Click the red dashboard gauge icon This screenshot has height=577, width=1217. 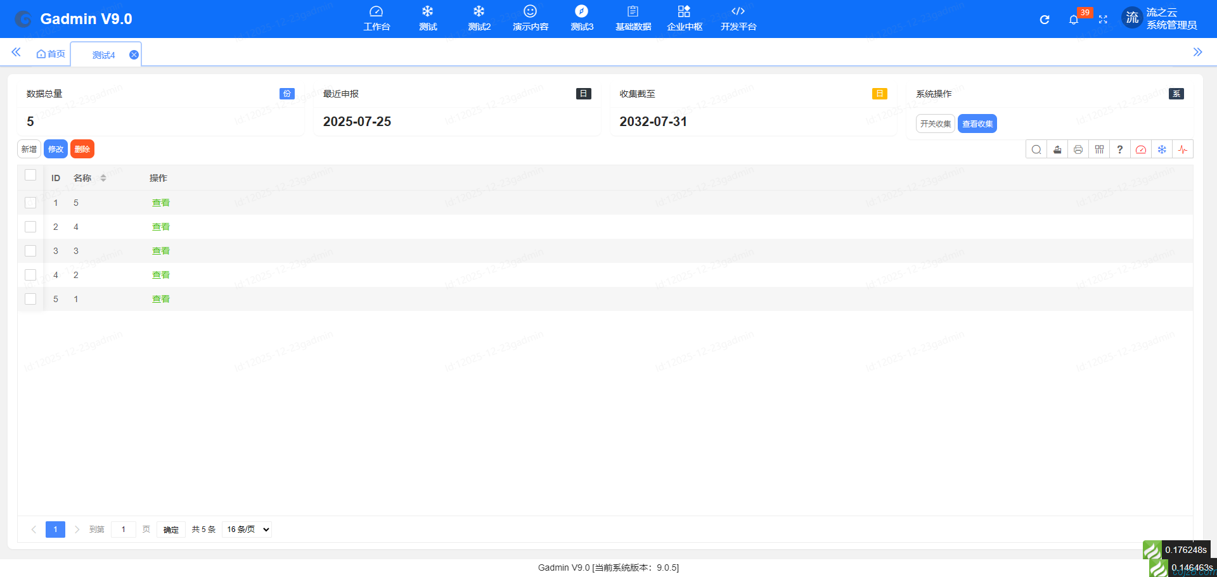(1141, 149)
